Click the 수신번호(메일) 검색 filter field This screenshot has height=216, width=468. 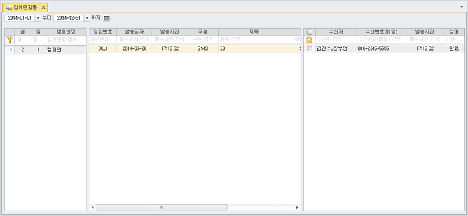[381, 40]
